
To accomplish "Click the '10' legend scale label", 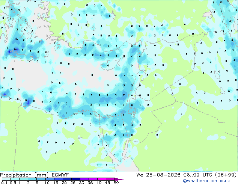I will point(47,182).
